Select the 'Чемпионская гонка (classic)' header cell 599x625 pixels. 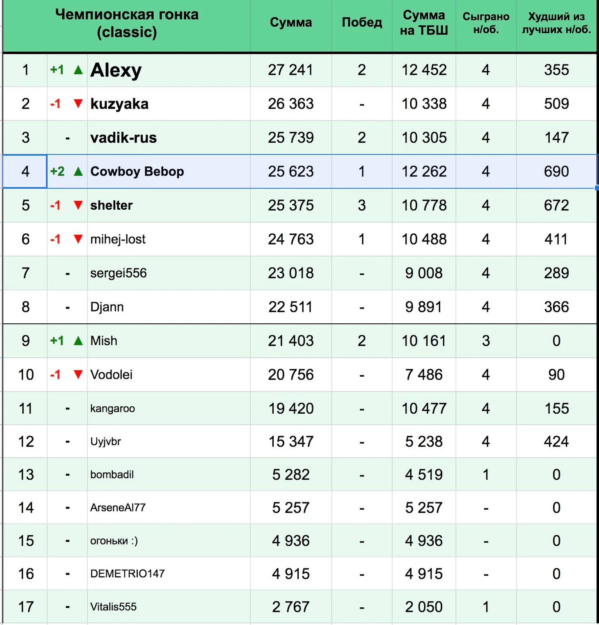[x=127, y=23]
